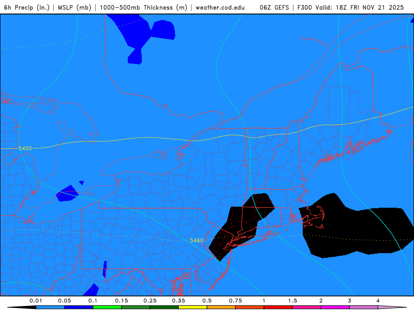Click the legend value 2
This screenshot has width=414, height=310.
click(x=321, y=301)
